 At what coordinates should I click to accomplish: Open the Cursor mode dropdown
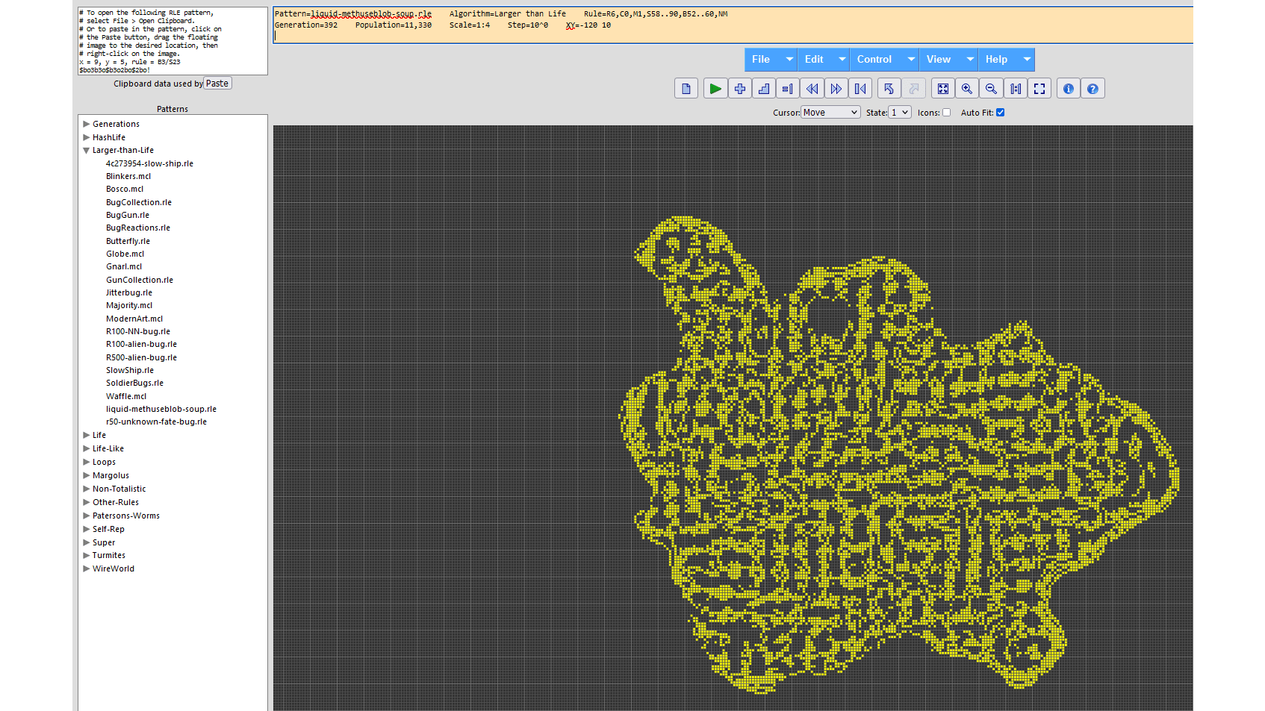(x=830, y=113)
